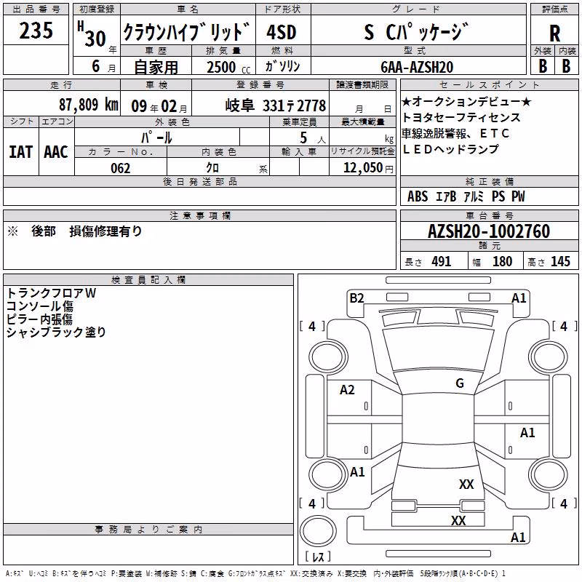Click lot number 235
The height and width of the screenshot is (582, 582).
pos(36,30)
